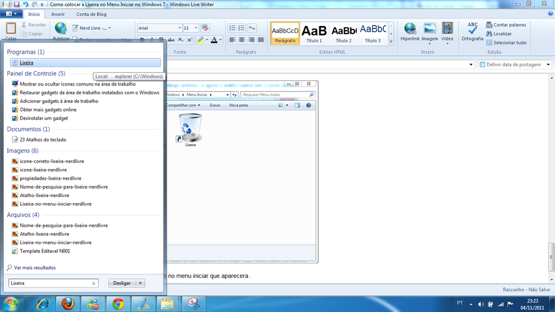Open Lixeira under Programas in Start menu
This screenshot has height=312, width=555.
click(85, 63)
